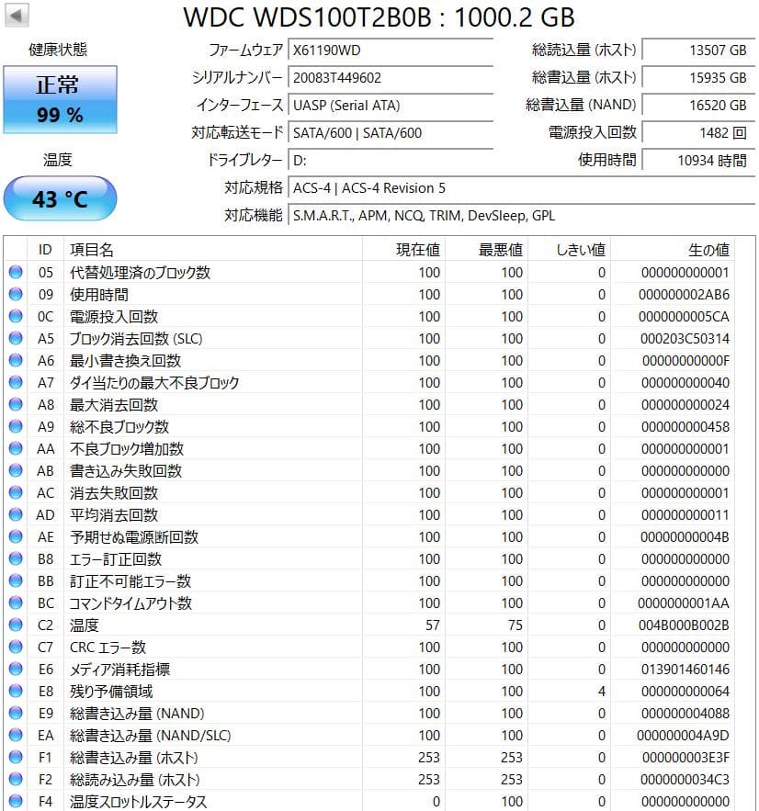This screenshot has width=759, height=811.
Task: Select the 予期せぬ電源断回数 row name
Action: coord(134,537)
